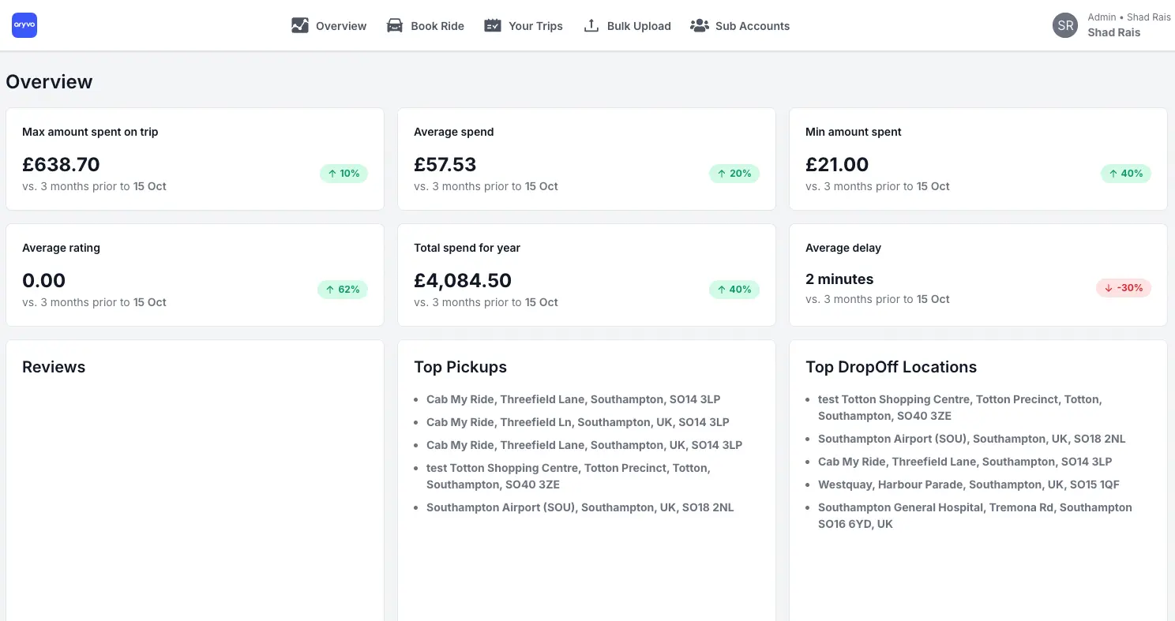Click the Westquay Harbour Parade dropoff entry

pos(969,484)
